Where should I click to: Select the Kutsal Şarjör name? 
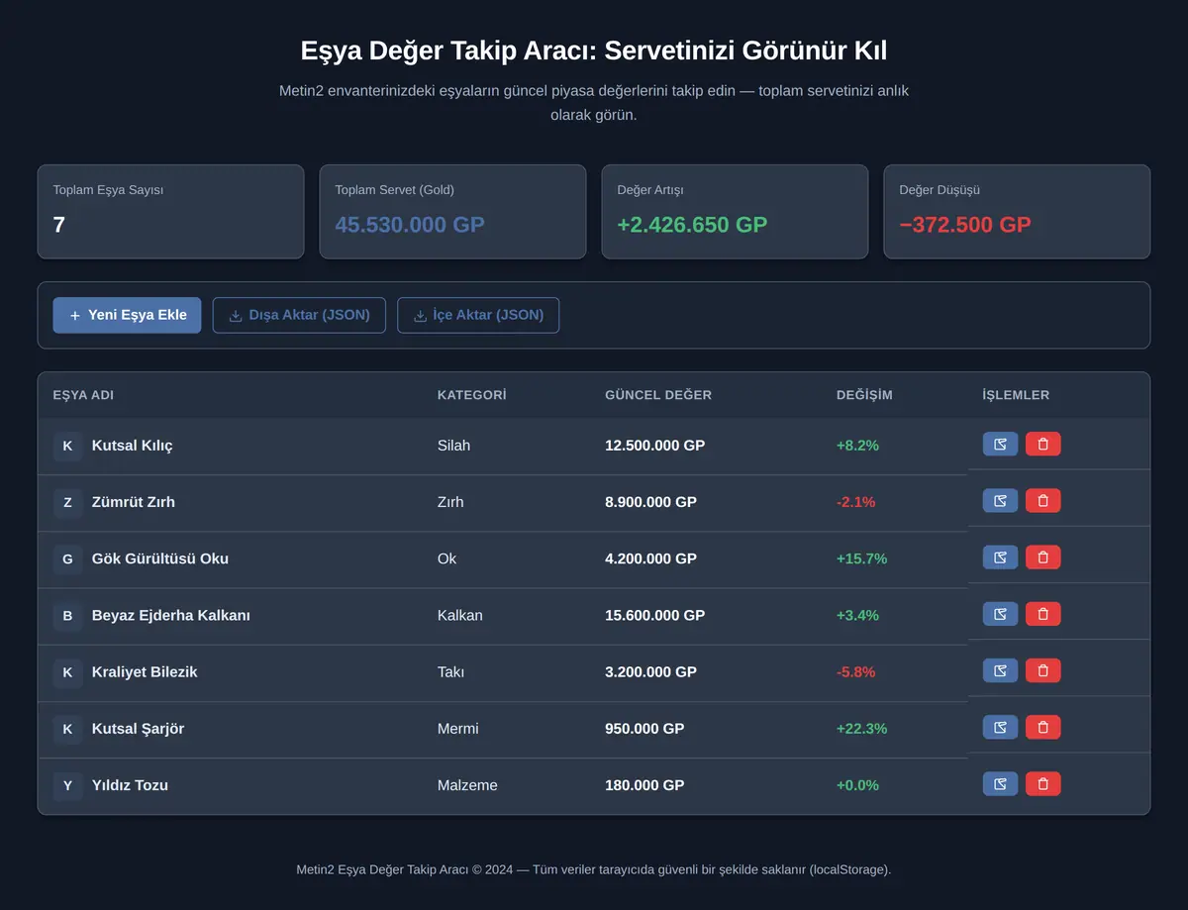click(138, 729)
